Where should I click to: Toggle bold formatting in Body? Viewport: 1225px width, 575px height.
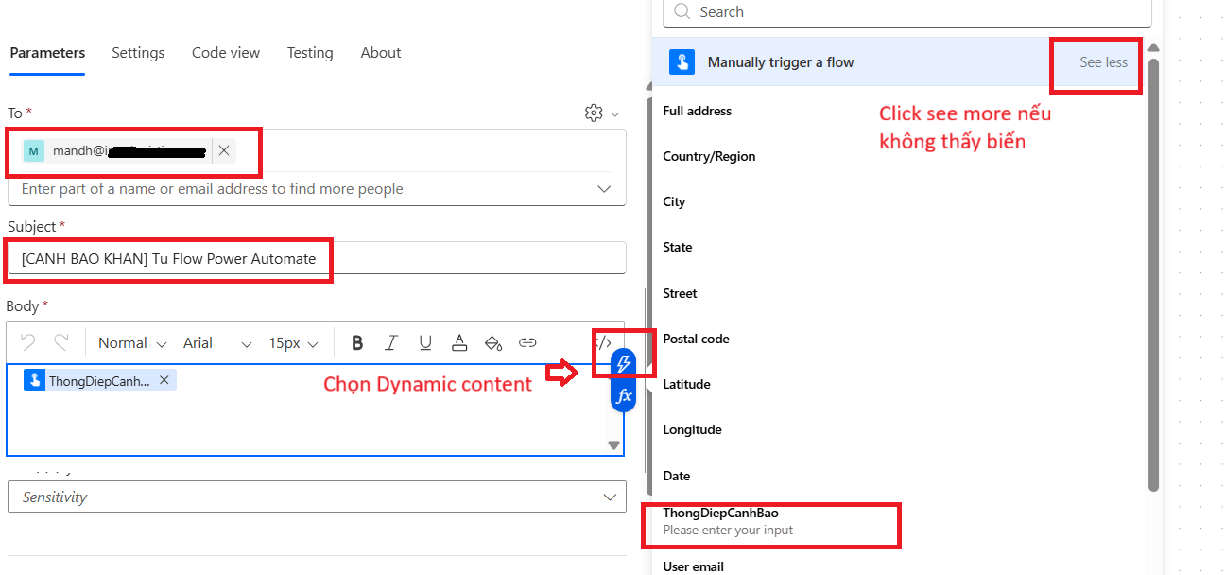(357, 343)
